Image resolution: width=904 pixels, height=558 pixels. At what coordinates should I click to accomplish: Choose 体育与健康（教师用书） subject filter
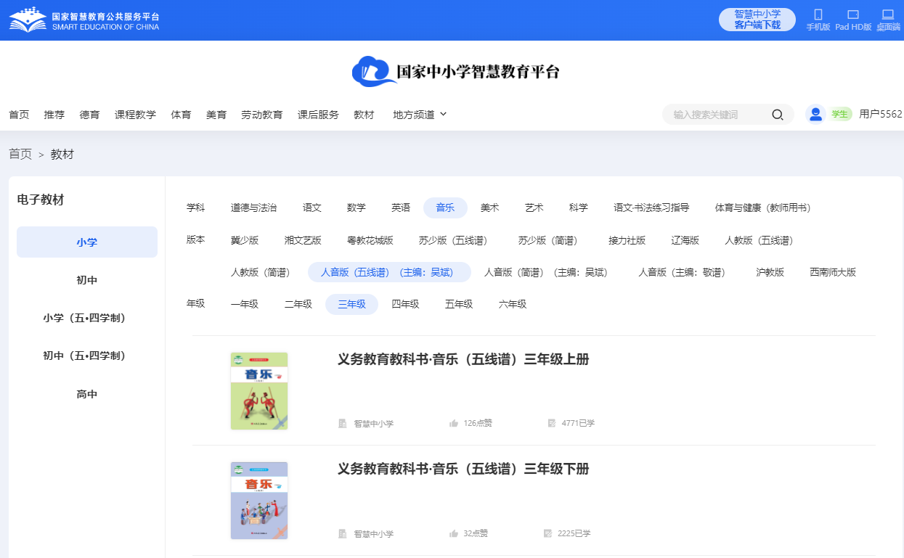click(762, 208)
